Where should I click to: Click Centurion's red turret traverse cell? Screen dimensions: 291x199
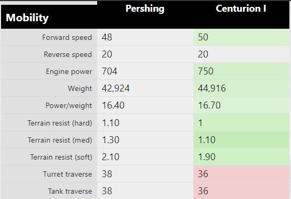241,174
